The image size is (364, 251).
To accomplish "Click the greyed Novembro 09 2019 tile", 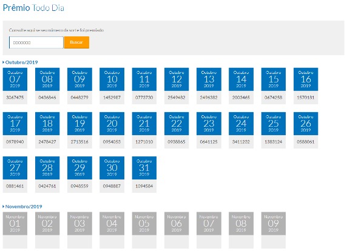I will tap(274, 224).
